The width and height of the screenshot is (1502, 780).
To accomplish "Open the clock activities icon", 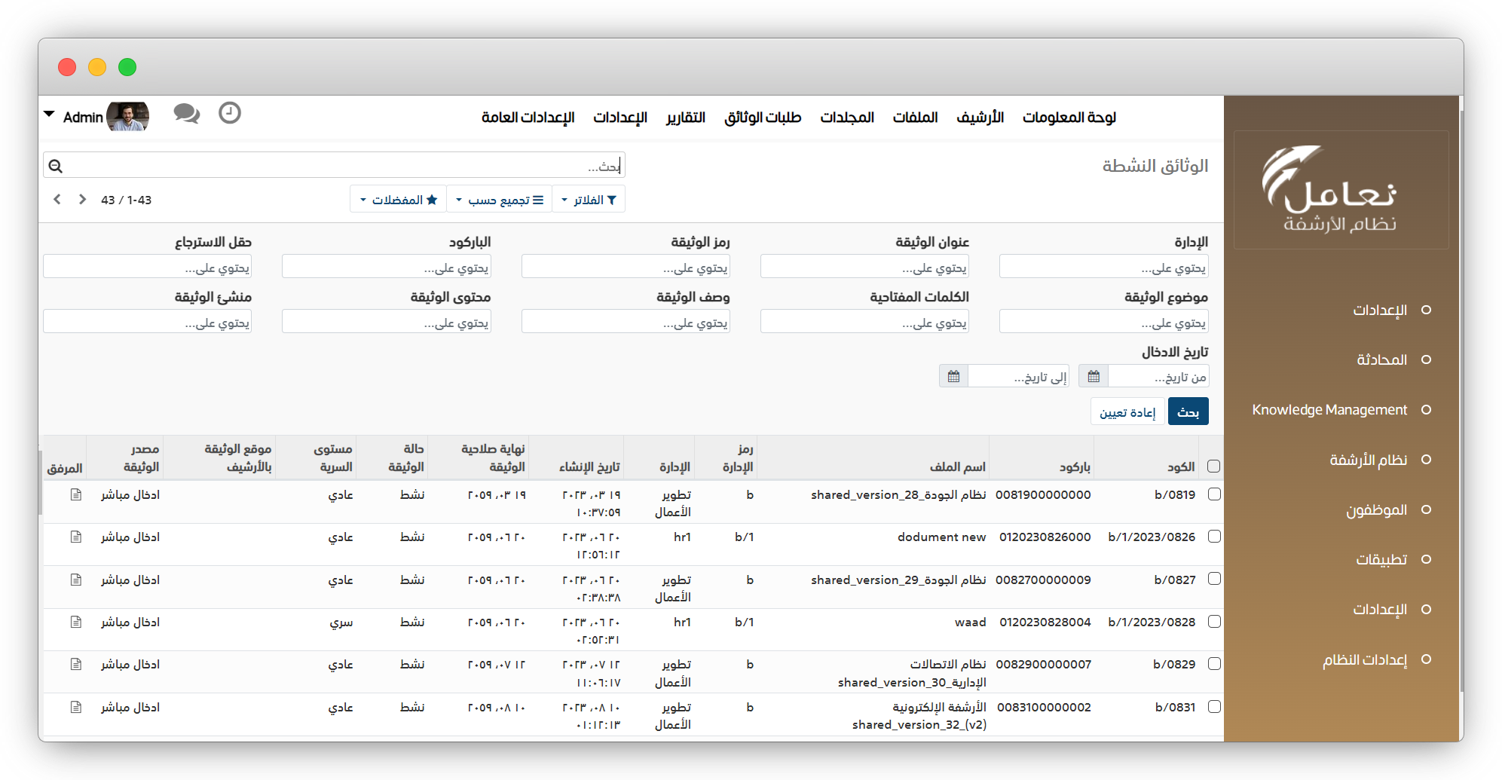I will click(229, 113).
